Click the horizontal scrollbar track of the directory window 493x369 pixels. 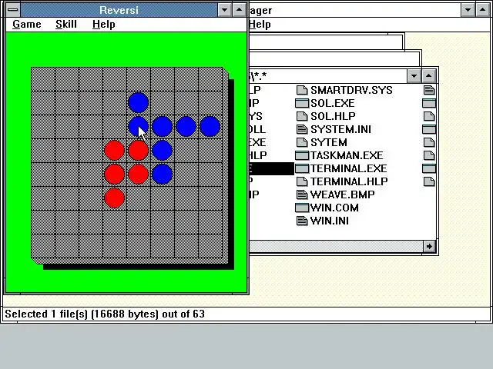pos(336,246)
